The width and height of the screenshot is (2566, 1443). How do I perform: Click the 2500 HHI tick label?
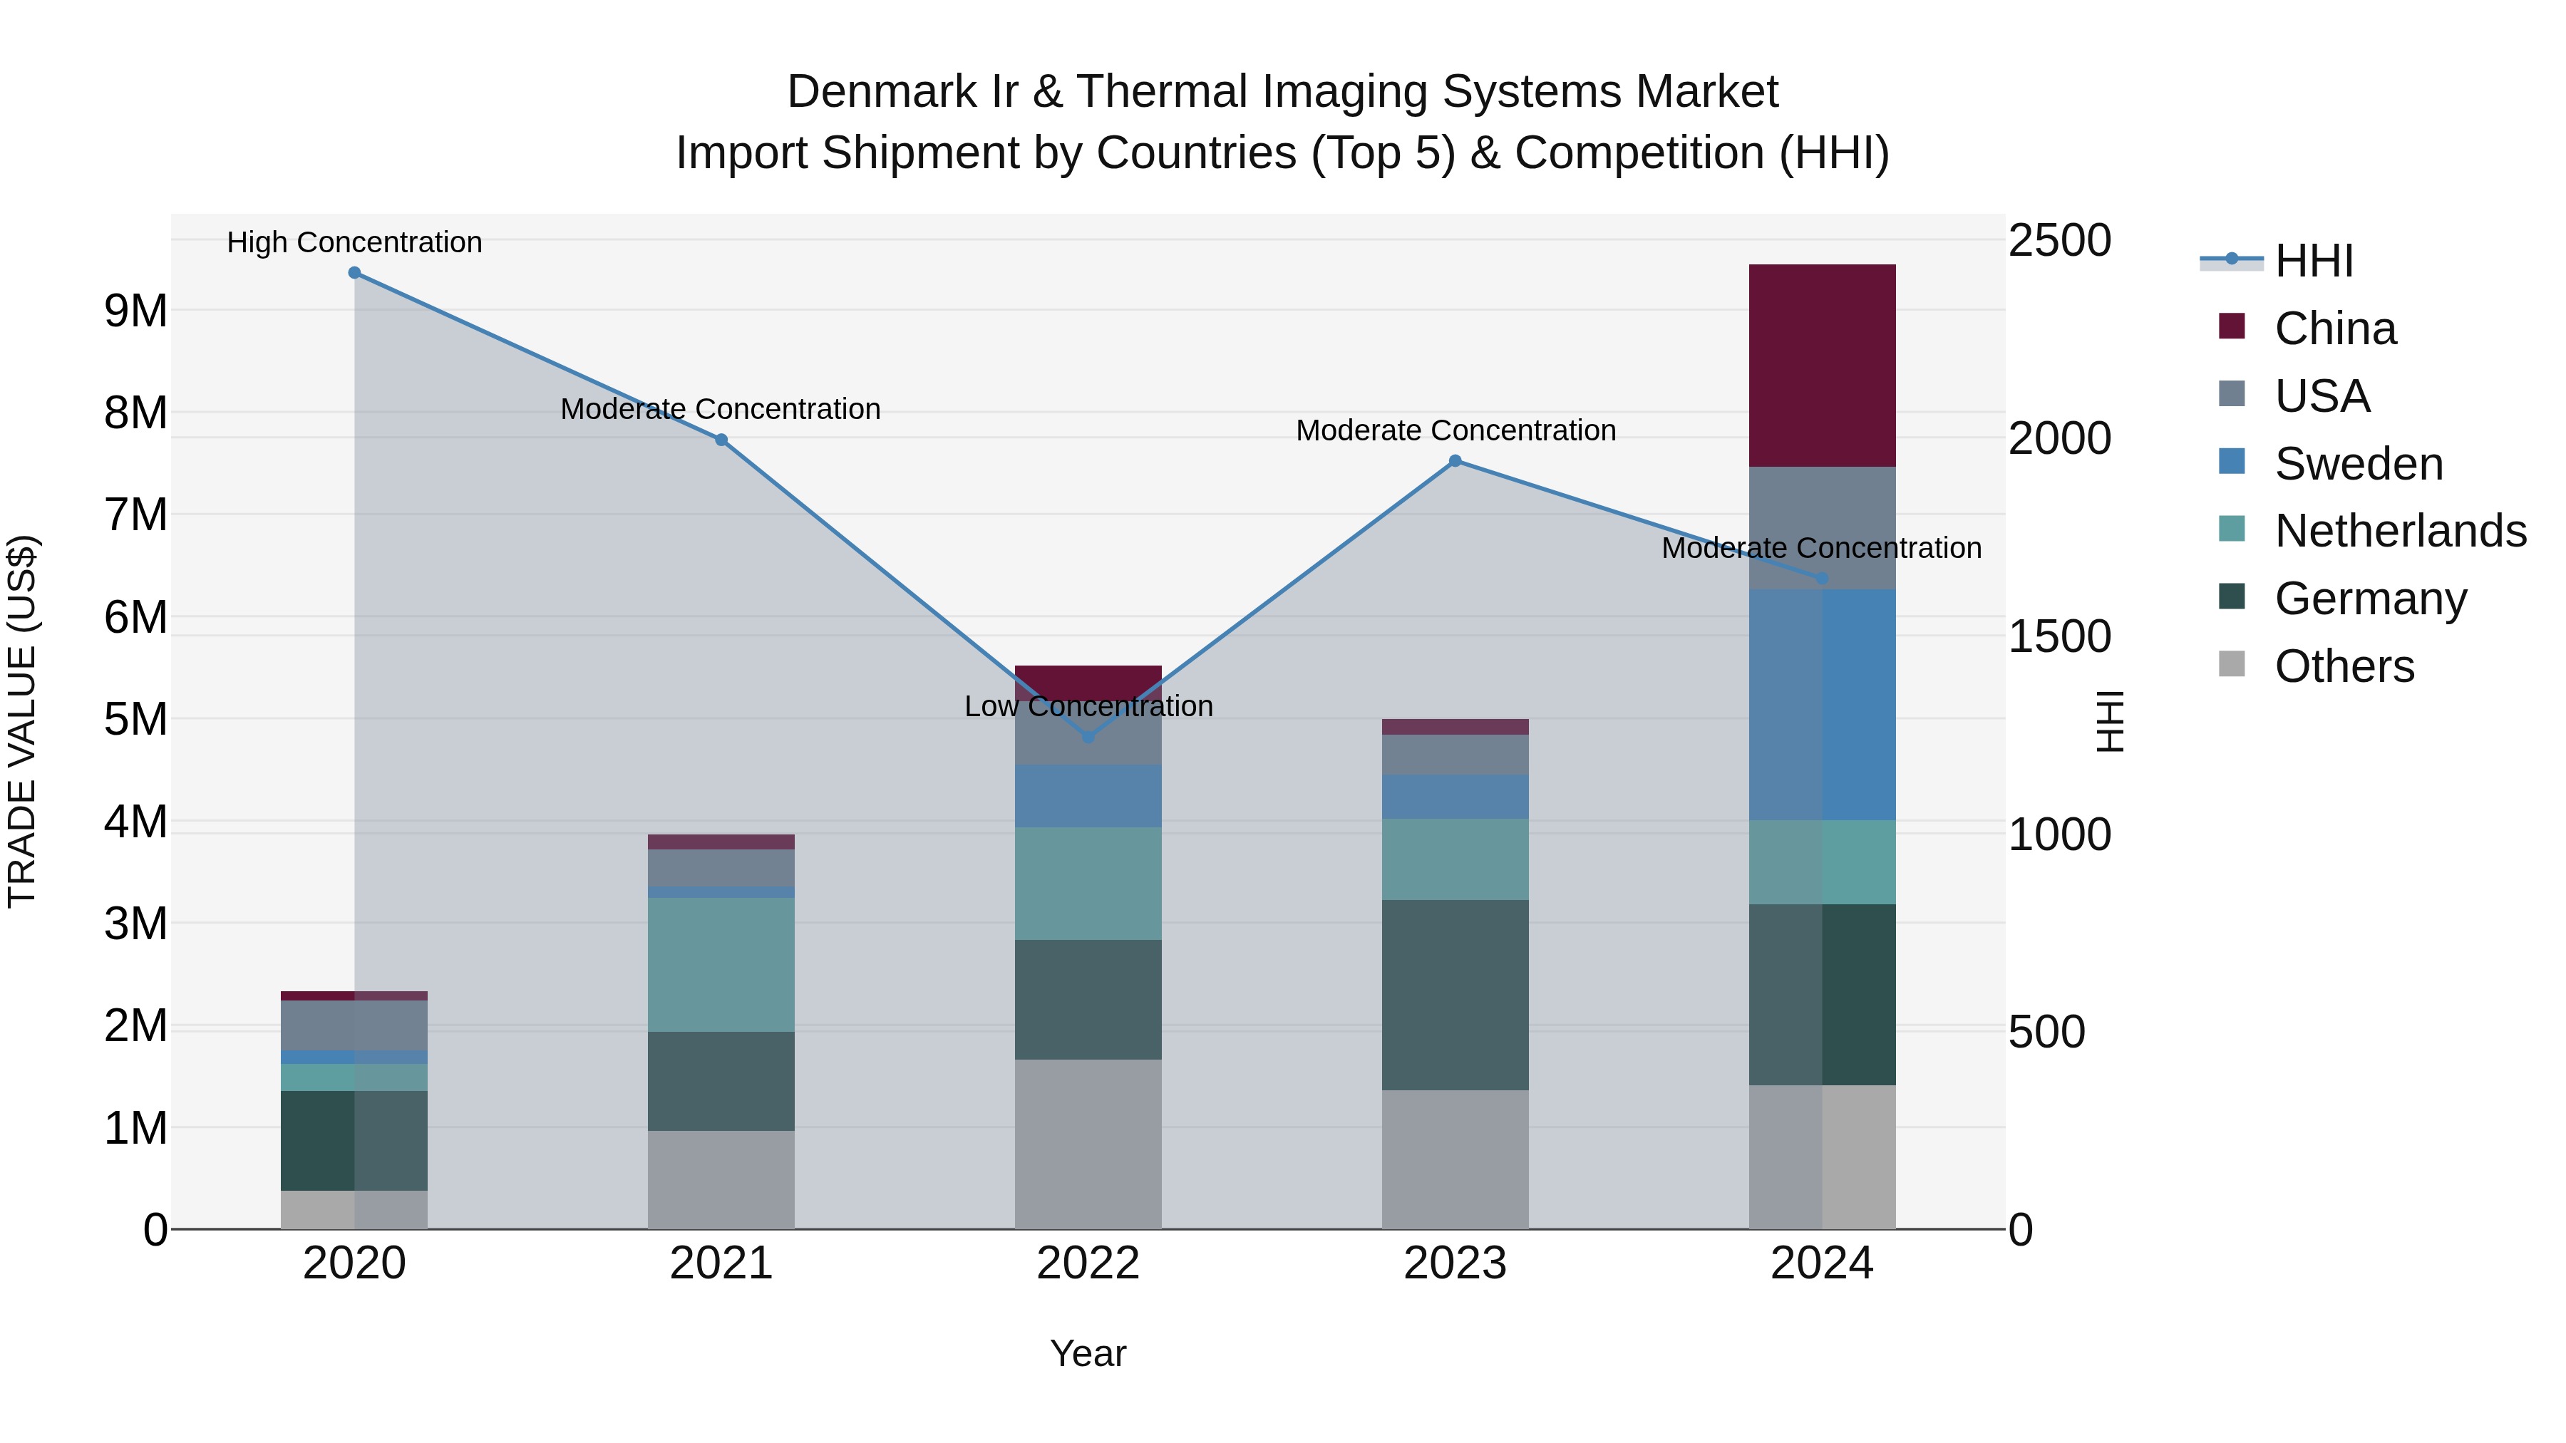click(x=2060, y=241)
